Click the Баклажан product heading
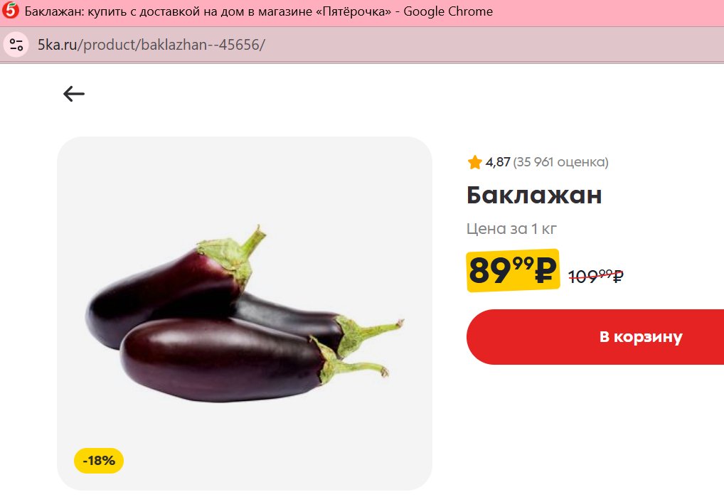This screenshot has width=724, height=497. [x=534, y=196]
